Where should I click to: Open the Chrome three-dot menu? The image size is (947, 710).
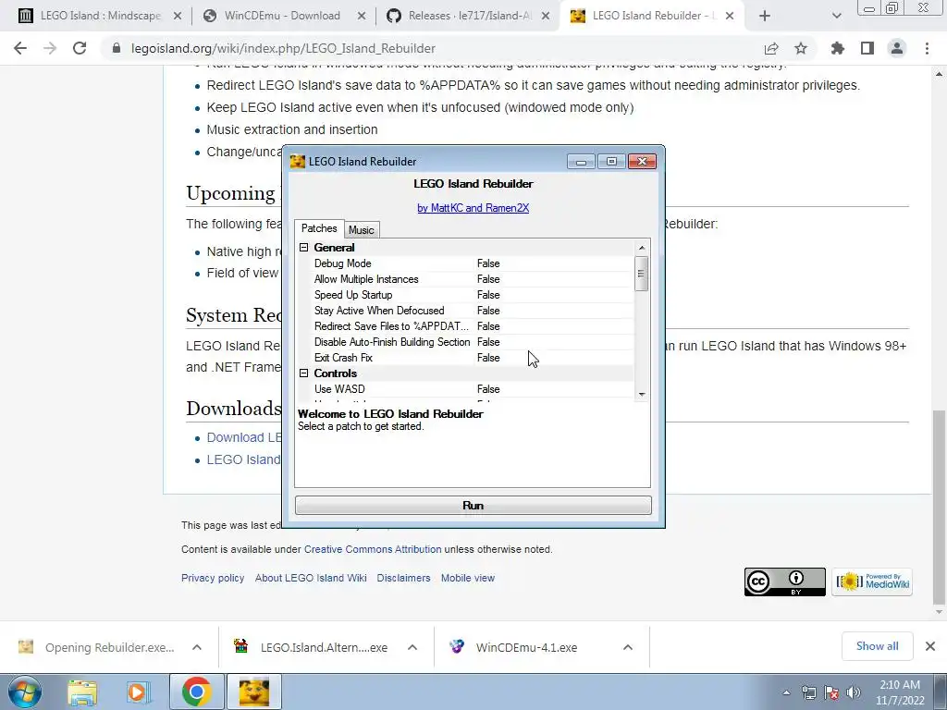(x=927, y=48)
